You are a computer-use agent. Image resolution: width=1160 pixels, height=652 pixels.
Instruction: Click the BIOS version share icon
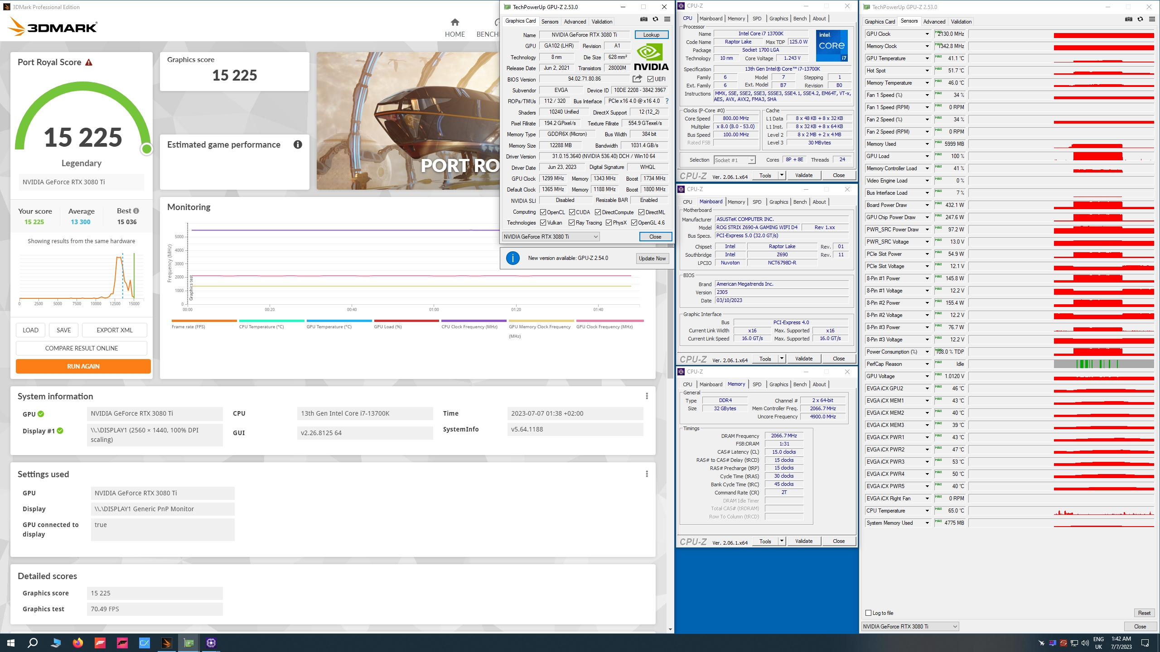pyautogui.click(x=637, y=79)
